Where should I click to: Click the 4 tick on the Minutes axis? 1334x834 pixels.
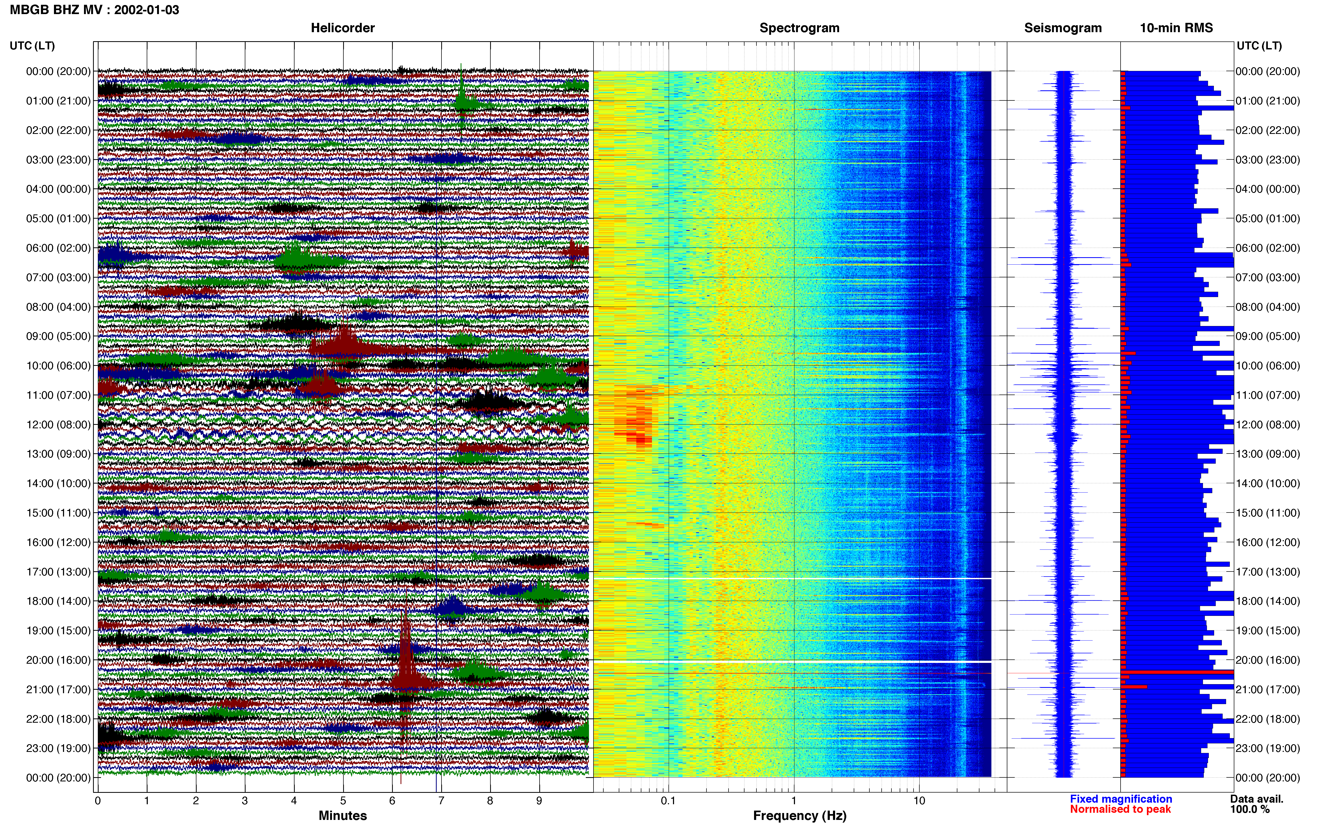pyautogui.click(x=294, y=801)
